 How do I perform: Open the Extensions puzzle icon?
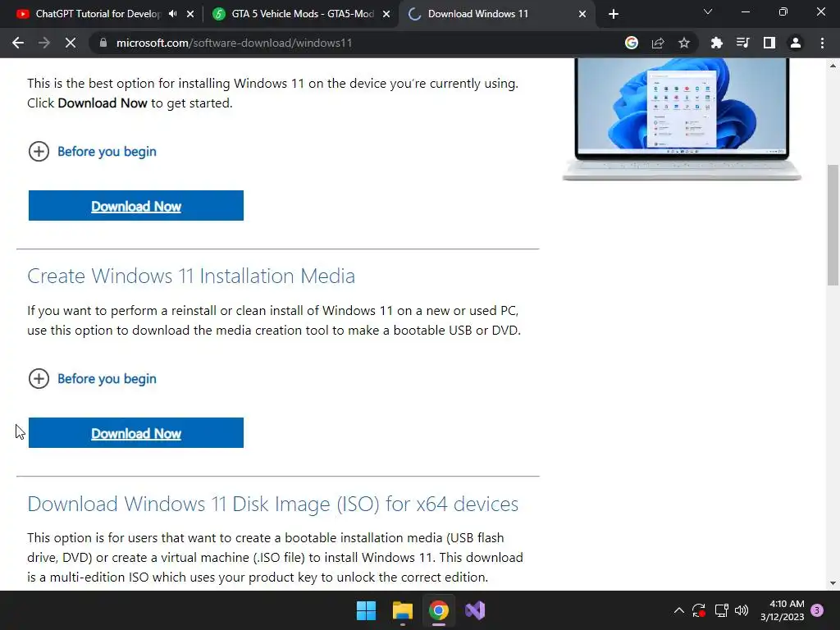coord(716,43)
